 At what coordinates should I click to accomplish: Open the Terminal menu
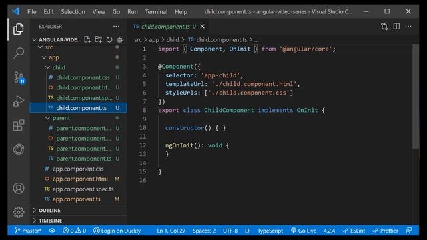(x=156, y=12)
